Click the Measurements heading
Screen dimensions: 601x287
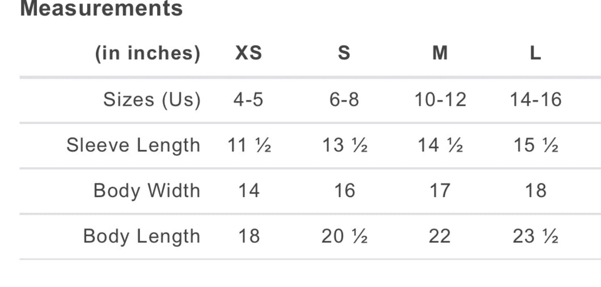(x=101, y=9)
